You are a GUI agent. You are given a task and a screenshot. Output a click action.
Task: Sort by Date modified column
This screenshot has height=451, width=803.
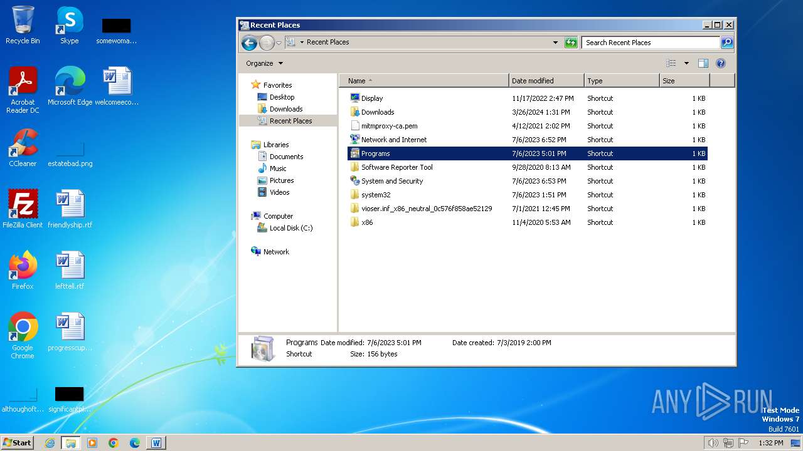tap(546, 81)
